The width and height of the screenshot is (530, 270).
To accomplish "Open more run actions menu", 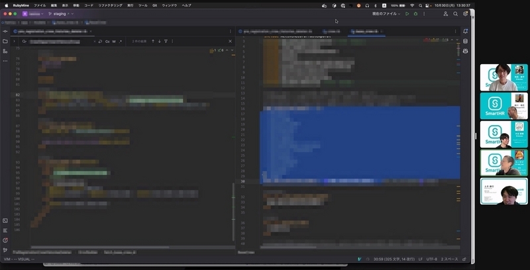I will point(424,14).
